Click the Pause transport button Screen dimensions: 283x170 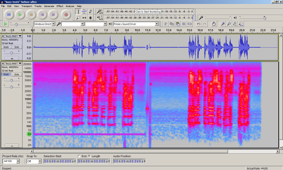(9, 15)
